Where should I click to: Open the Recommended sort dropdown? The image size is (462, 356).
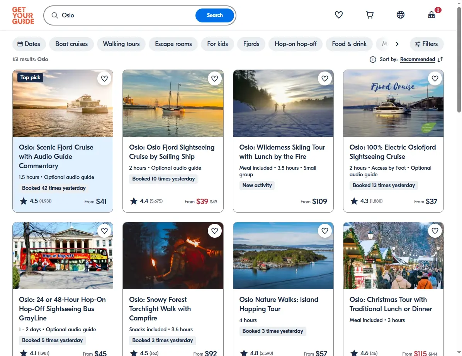pyautogui.click(x=418, y=59)
